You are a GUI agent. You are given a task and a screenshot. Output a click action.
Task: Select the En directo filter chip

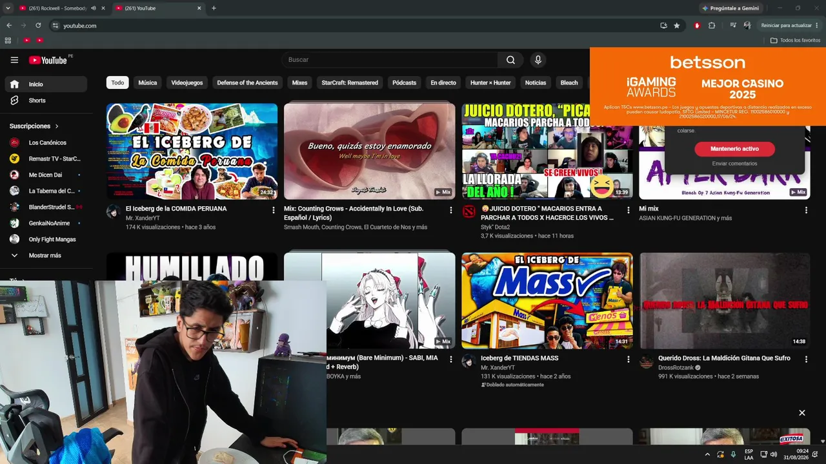(443, 82)
